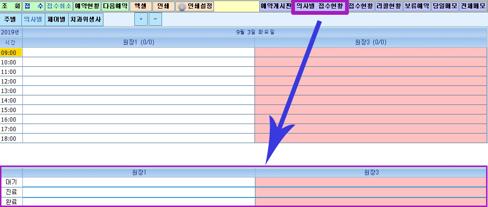
Task: Switch to 의사별 doctor view
Action: coord(33,19)
